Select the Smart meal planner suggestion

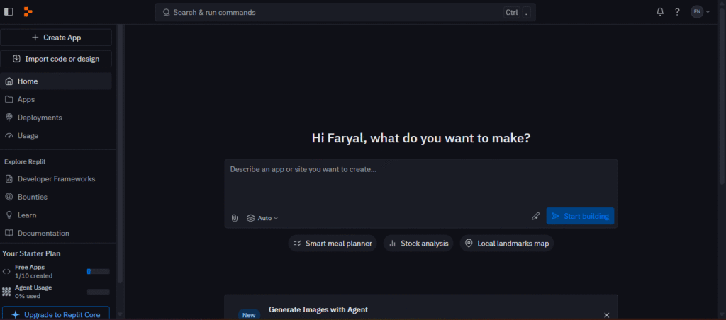333,244
